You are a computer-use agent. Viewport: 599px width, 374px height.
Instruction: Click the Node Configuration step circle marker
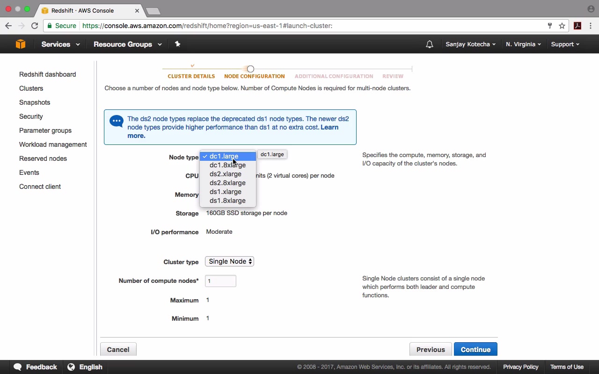250,69
